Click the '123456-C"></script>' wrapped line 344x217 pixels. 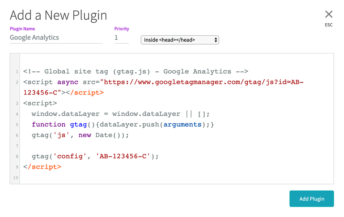pyautogui.click(x=63, y=93)
